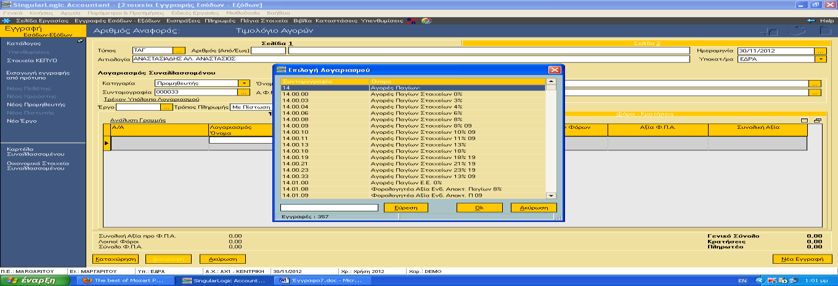Select account row 14.01.00 Αγορές Παγίων Ε.Ε. 0%
The height and width of the screenshot is (286, 838).
pyautogui.click(x=413, y=183)
